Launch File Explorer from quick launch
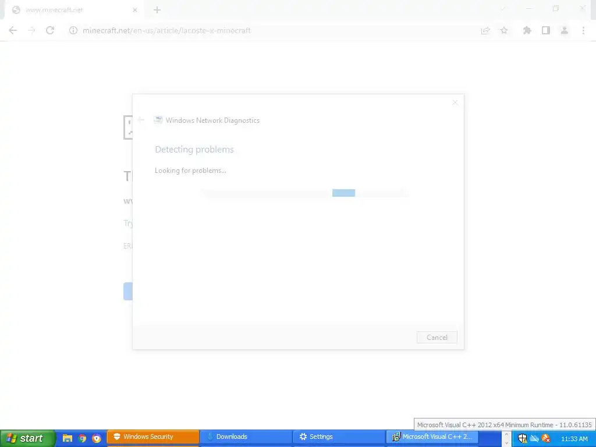 68,438
